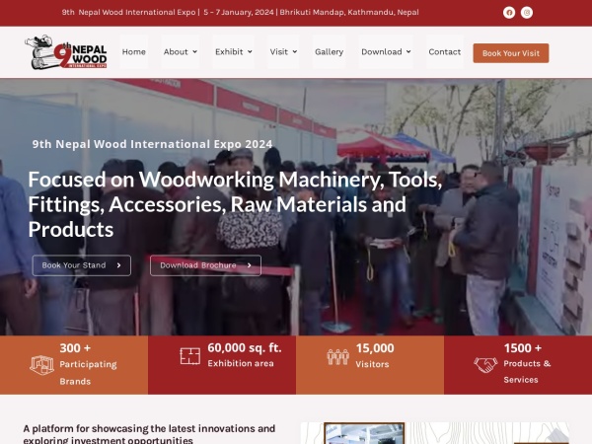Open the Contact menu item
The image size is (592, 444).
(444, 51)
